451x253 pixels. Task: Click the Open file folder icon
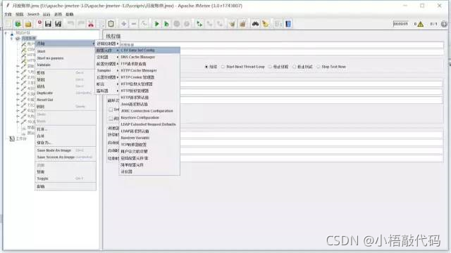click(x=28, y=24)
